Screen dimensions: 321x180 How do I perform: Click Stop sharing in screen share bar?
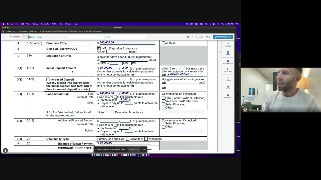point(134,149)
